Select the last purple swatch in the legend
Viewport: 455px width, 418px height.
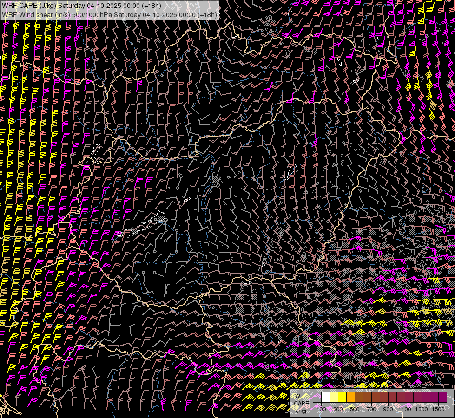(x=443, y=398)
